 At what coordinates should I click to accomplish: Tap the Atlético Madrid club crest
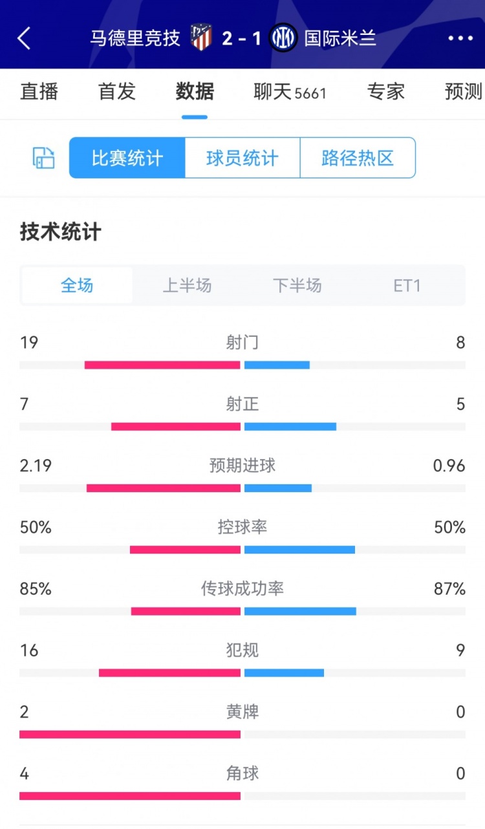[x=201, y=38]
